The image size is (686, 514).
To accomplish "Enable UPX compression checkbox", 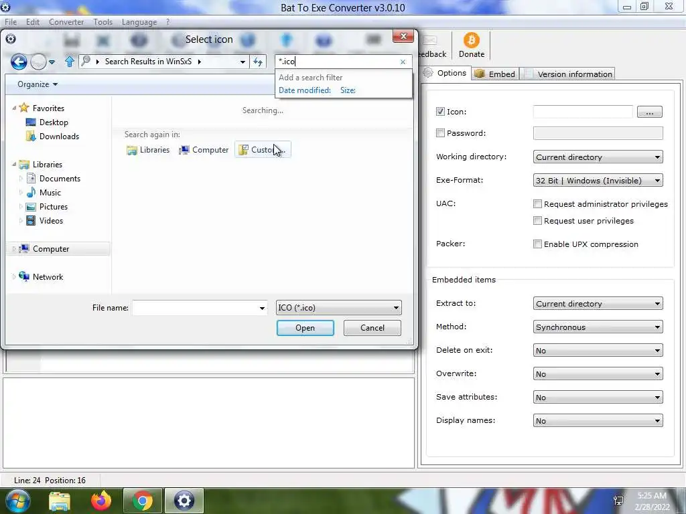I will [537, 244].
